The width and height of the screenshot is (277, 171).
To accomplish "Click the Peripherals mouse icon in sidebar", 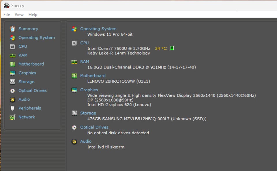I will coord(12,108).
